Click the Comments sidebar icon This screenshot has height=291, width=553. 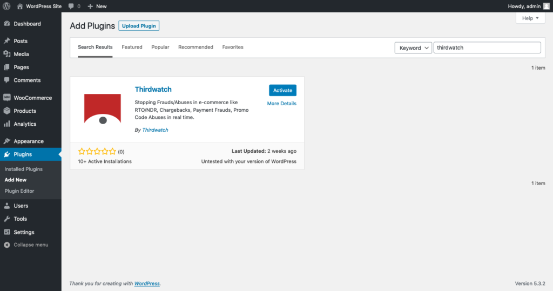point(6,80)
